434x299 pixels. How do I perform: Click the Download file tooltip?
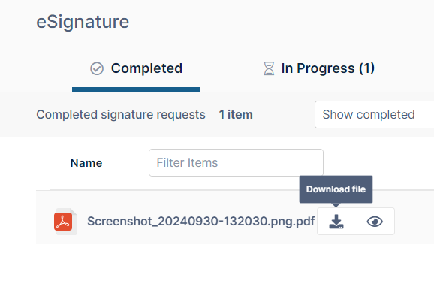tap(336, 189)
